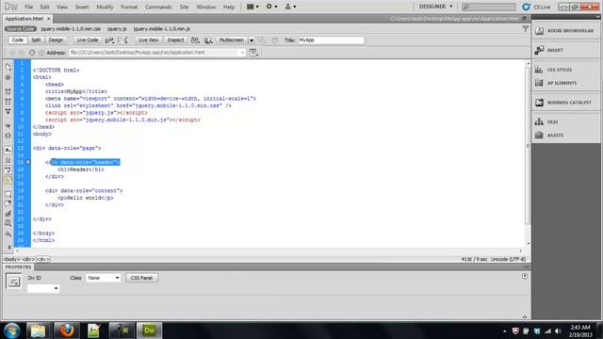Click the filter related files funnel icon
Viewport: 603px width, 339px height.
tap(526, 29)
